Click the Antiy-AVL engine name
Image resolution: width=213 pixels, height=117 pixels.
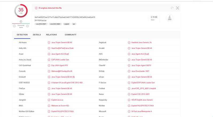pyautogui.click(x=22, y=48)
